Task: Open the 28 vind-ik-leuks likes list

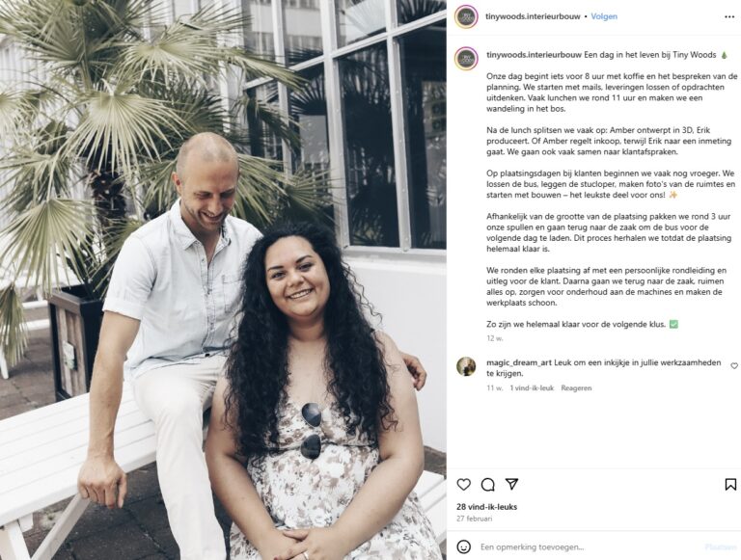Action: [486, 507]
